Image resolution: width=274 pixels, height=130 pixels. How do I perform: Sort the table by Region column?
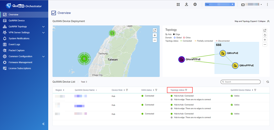(x=64, y=90)
